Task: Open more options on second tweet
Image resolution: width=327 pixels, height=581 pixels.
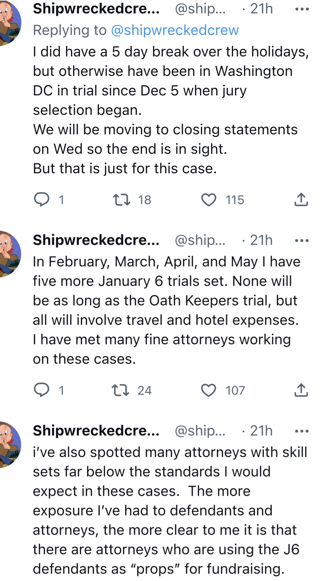Action: 302,240
